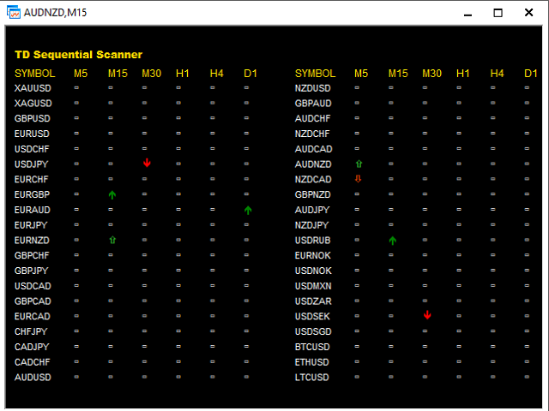Image resolution: width=549 pixels, height=411 pixels.
Task: Select the BTCUSD symbol
Action: (x=312, y=347)
